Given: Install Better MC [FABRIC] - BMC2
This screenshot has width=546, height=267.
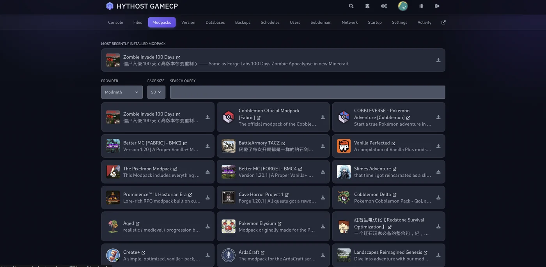Looking at the screenshot, I should pyautogui.click(x=207, y=146).
